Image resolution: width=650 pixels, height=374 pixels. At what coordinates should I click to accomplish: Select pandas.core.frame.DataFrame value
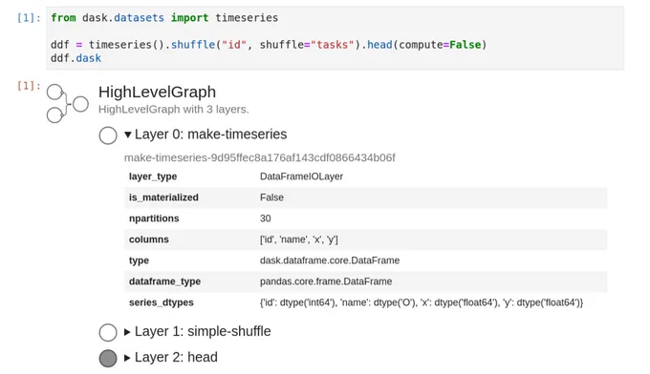(326, 281)
